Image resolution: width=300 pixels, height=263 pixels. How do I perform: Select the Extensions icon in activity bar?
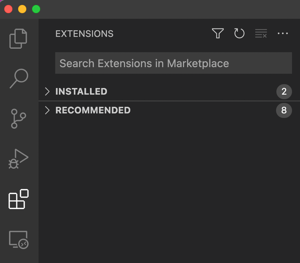pyautogui.click(x=18, y=199)
